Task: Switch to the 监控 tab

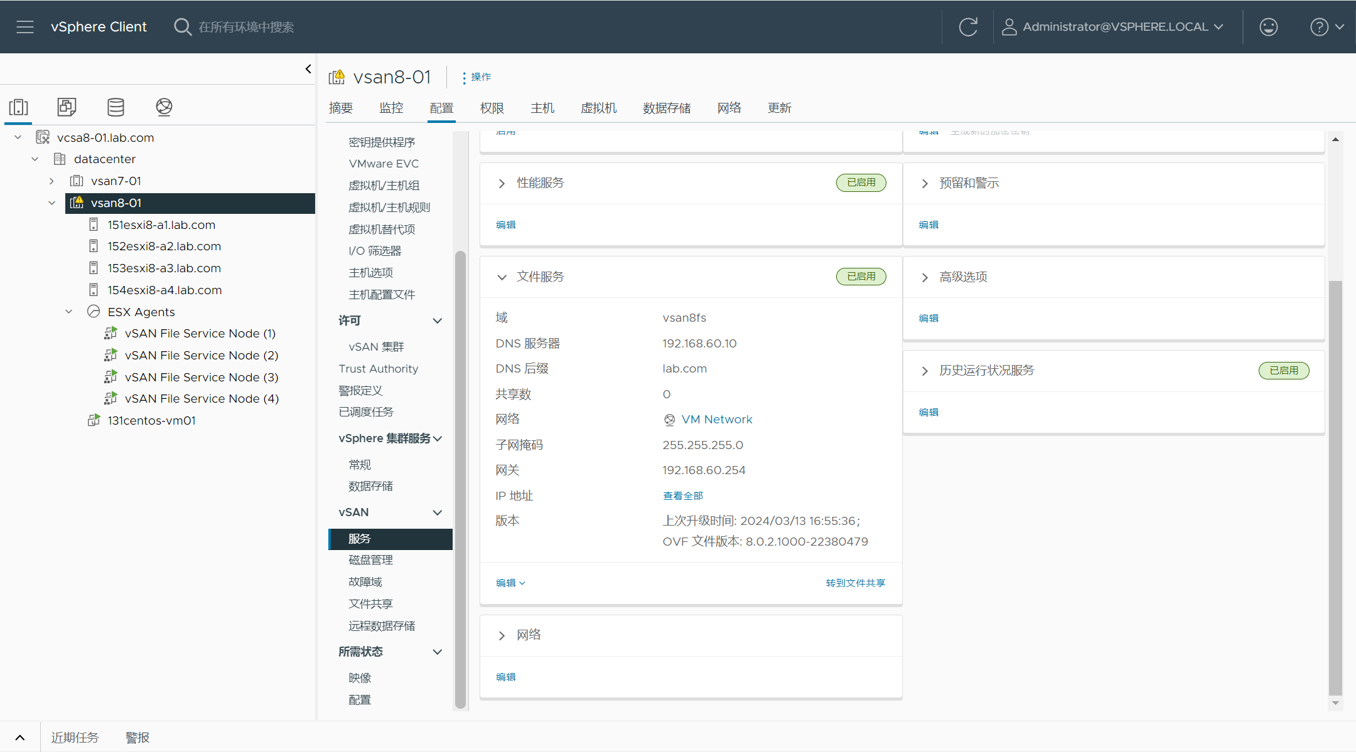Action: coord(391,108)
